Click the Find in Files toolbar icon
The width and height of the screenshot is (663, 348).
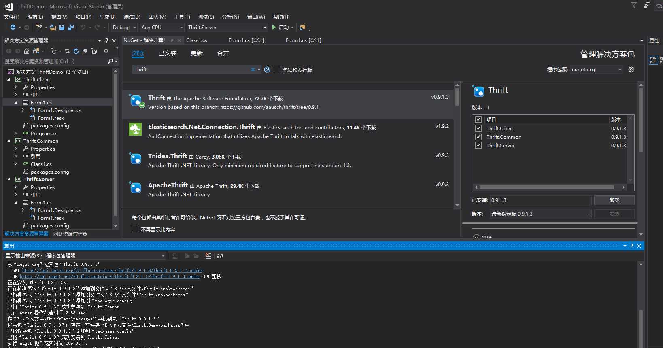(302, 27)
